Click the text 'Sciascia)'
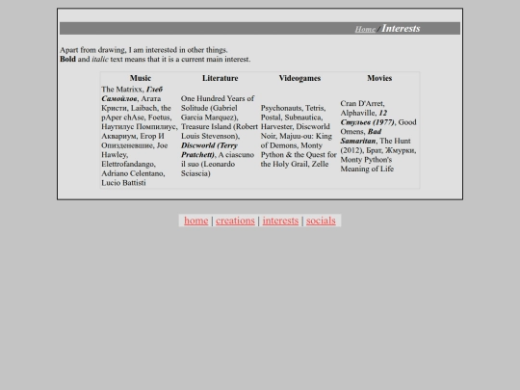 pyautogui.click(x=195, y=173)
